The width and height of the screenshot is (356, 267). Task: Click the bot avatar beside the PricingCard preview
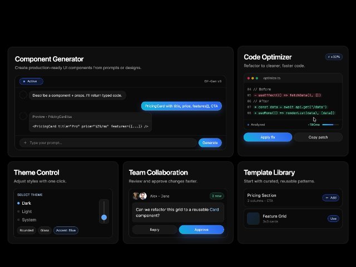23,116
